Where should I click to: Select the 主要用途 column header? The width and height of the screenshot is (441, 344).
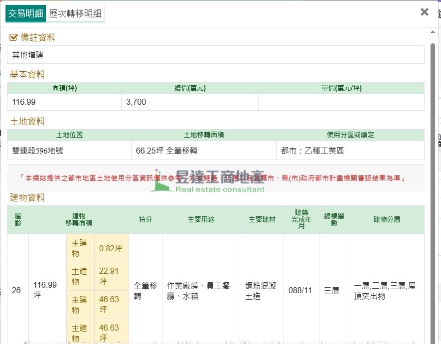point(201,219)
